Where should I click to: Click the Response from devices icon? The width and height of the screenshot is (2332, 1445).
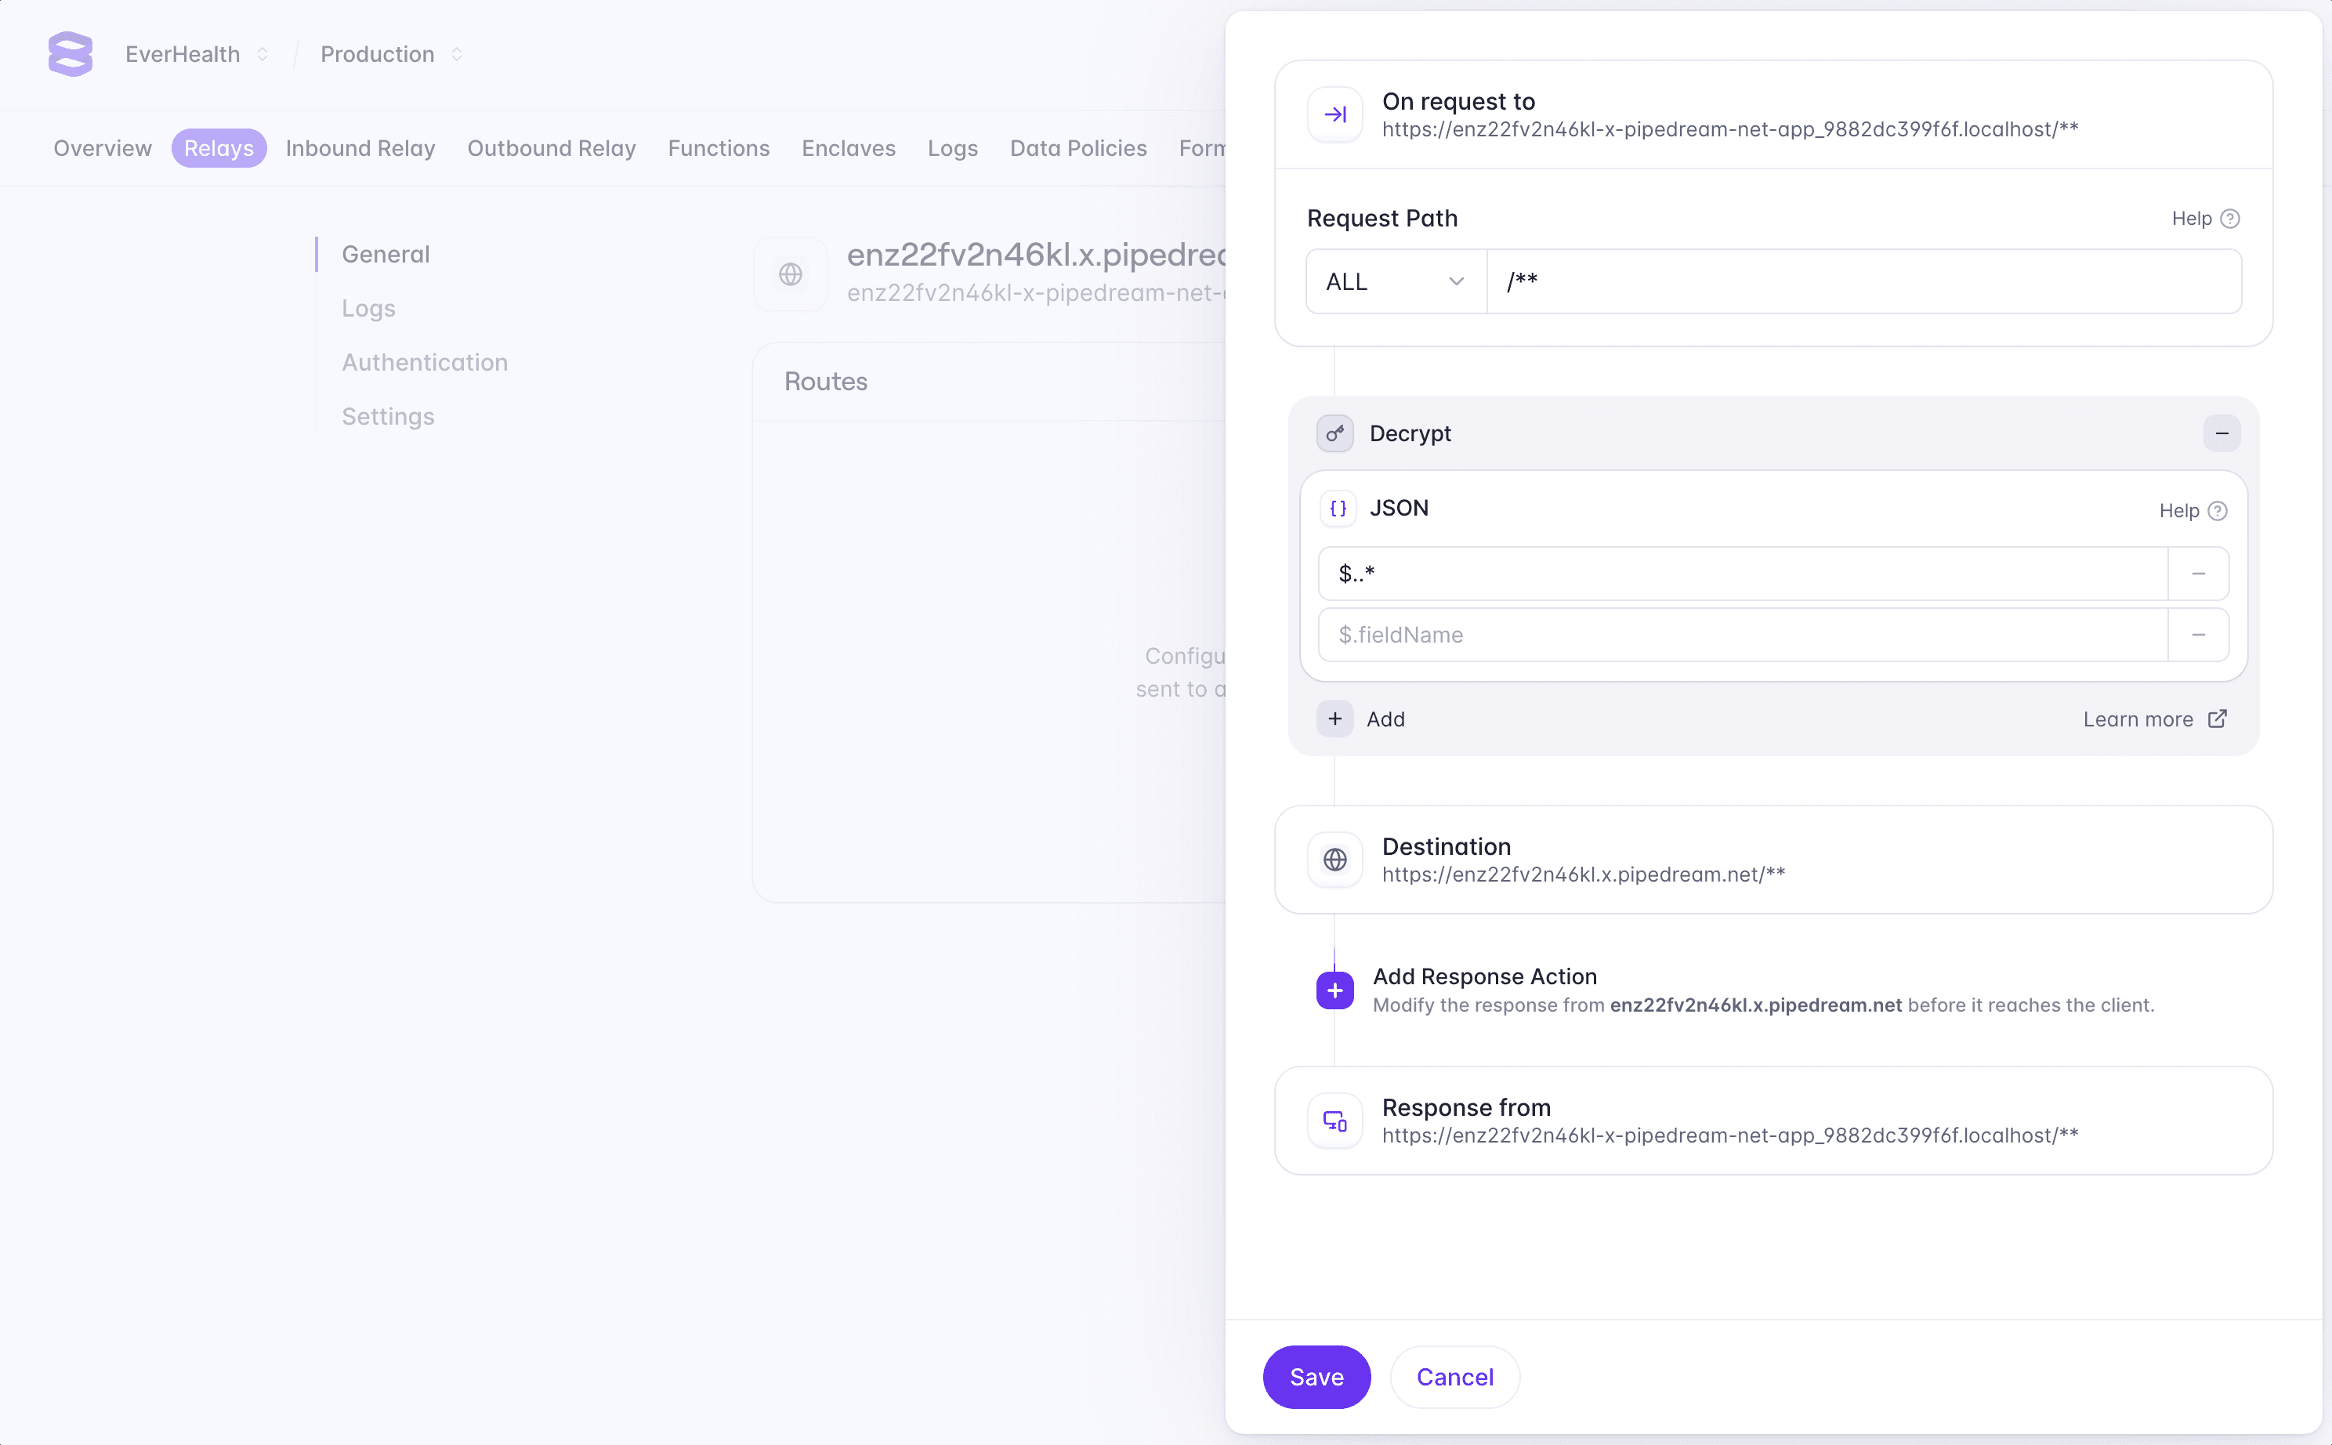click(x=1334, y=1121)
